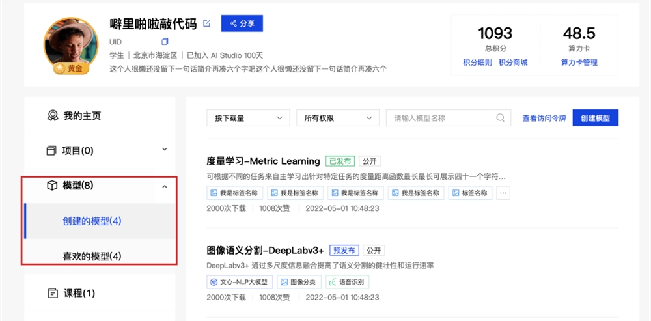The width and height of the screenshot is (651, 321).
Task: Open 课程(1) in sidebar
Action: pyautogui.click(x=79, y=293)
